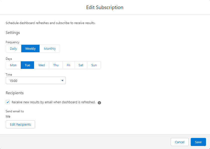Click the Edit Recipients button
210x149 pixels.
[20, 124]
